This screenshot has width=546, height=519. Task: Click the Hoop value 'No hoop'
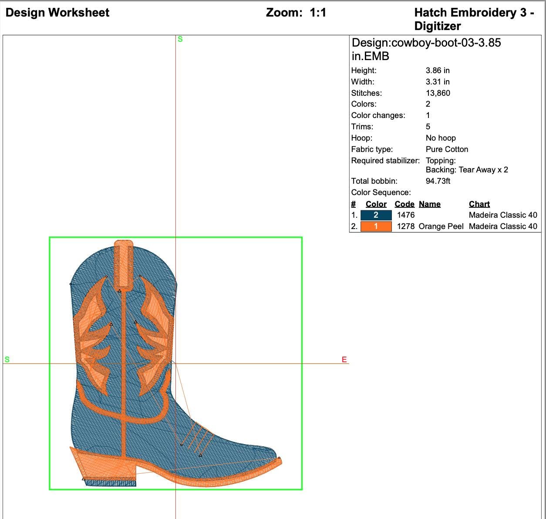441,138
